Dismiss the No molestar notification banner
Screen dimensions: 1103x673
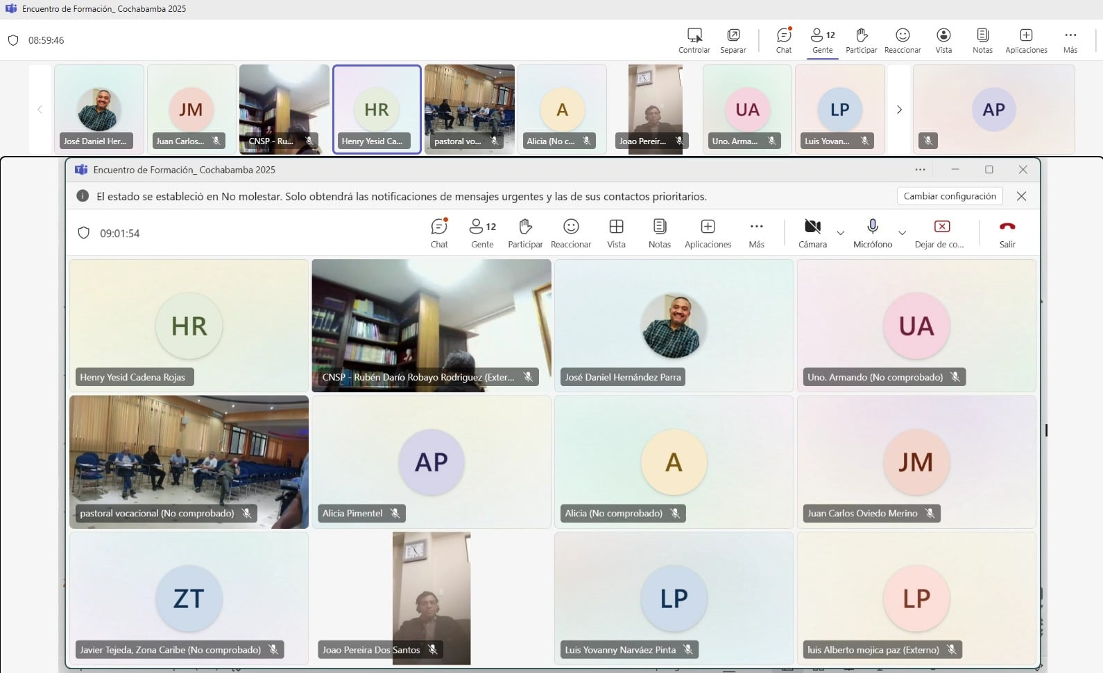tap(1021, 196)
